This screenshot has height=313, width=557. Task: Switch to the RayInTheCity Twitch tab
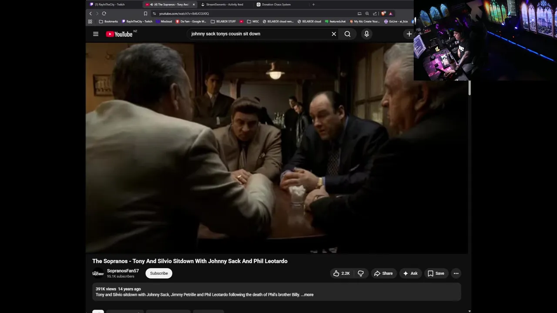tap(112, 4)
